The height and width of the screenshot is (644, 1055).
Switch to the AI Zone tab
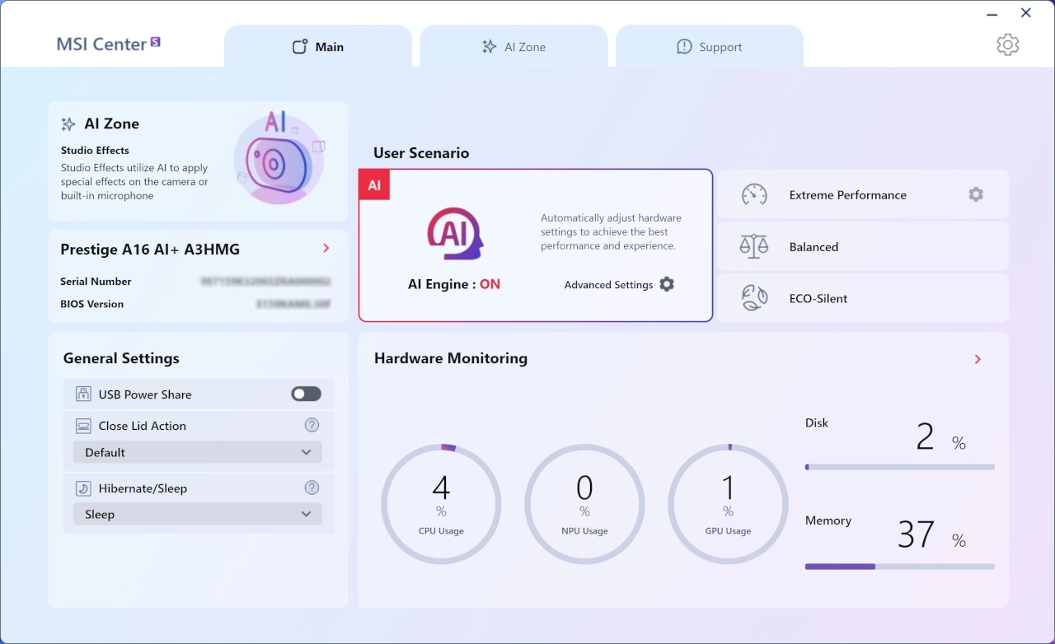tap(514, 47)
